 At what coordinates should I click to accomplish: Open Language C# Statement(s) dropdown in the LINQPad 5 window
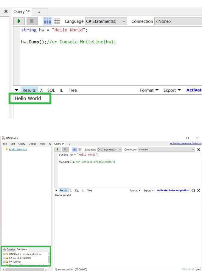point(109,150)
